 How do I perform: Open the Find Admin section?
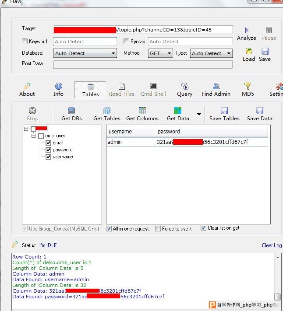216,90
